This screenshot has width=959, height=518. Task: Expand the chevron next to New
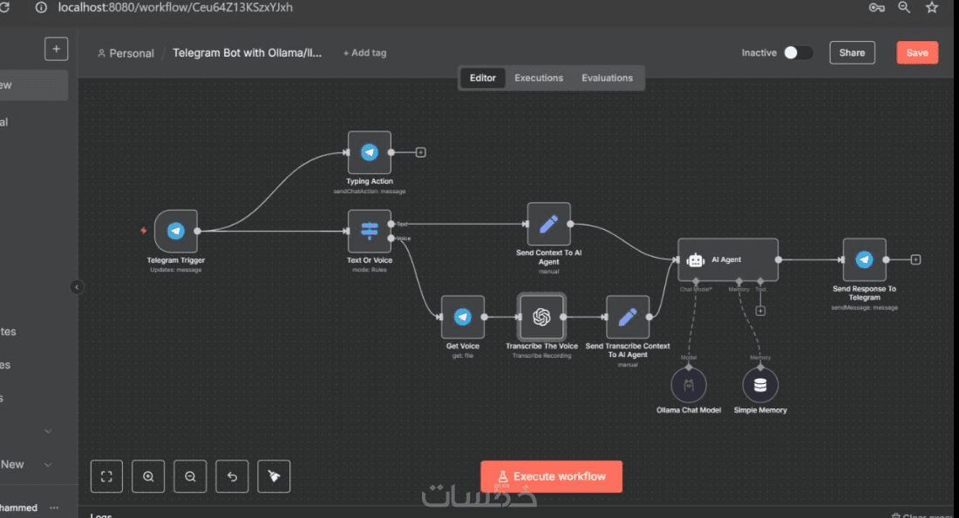48,465
